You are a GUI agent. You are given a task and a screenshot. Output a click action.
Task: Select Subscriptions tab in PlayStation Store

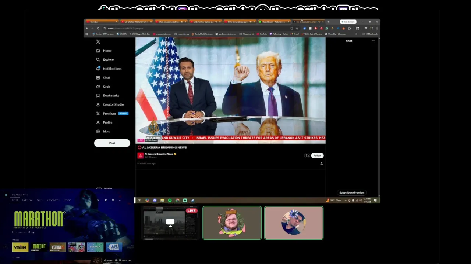click(x=53, y=200)
